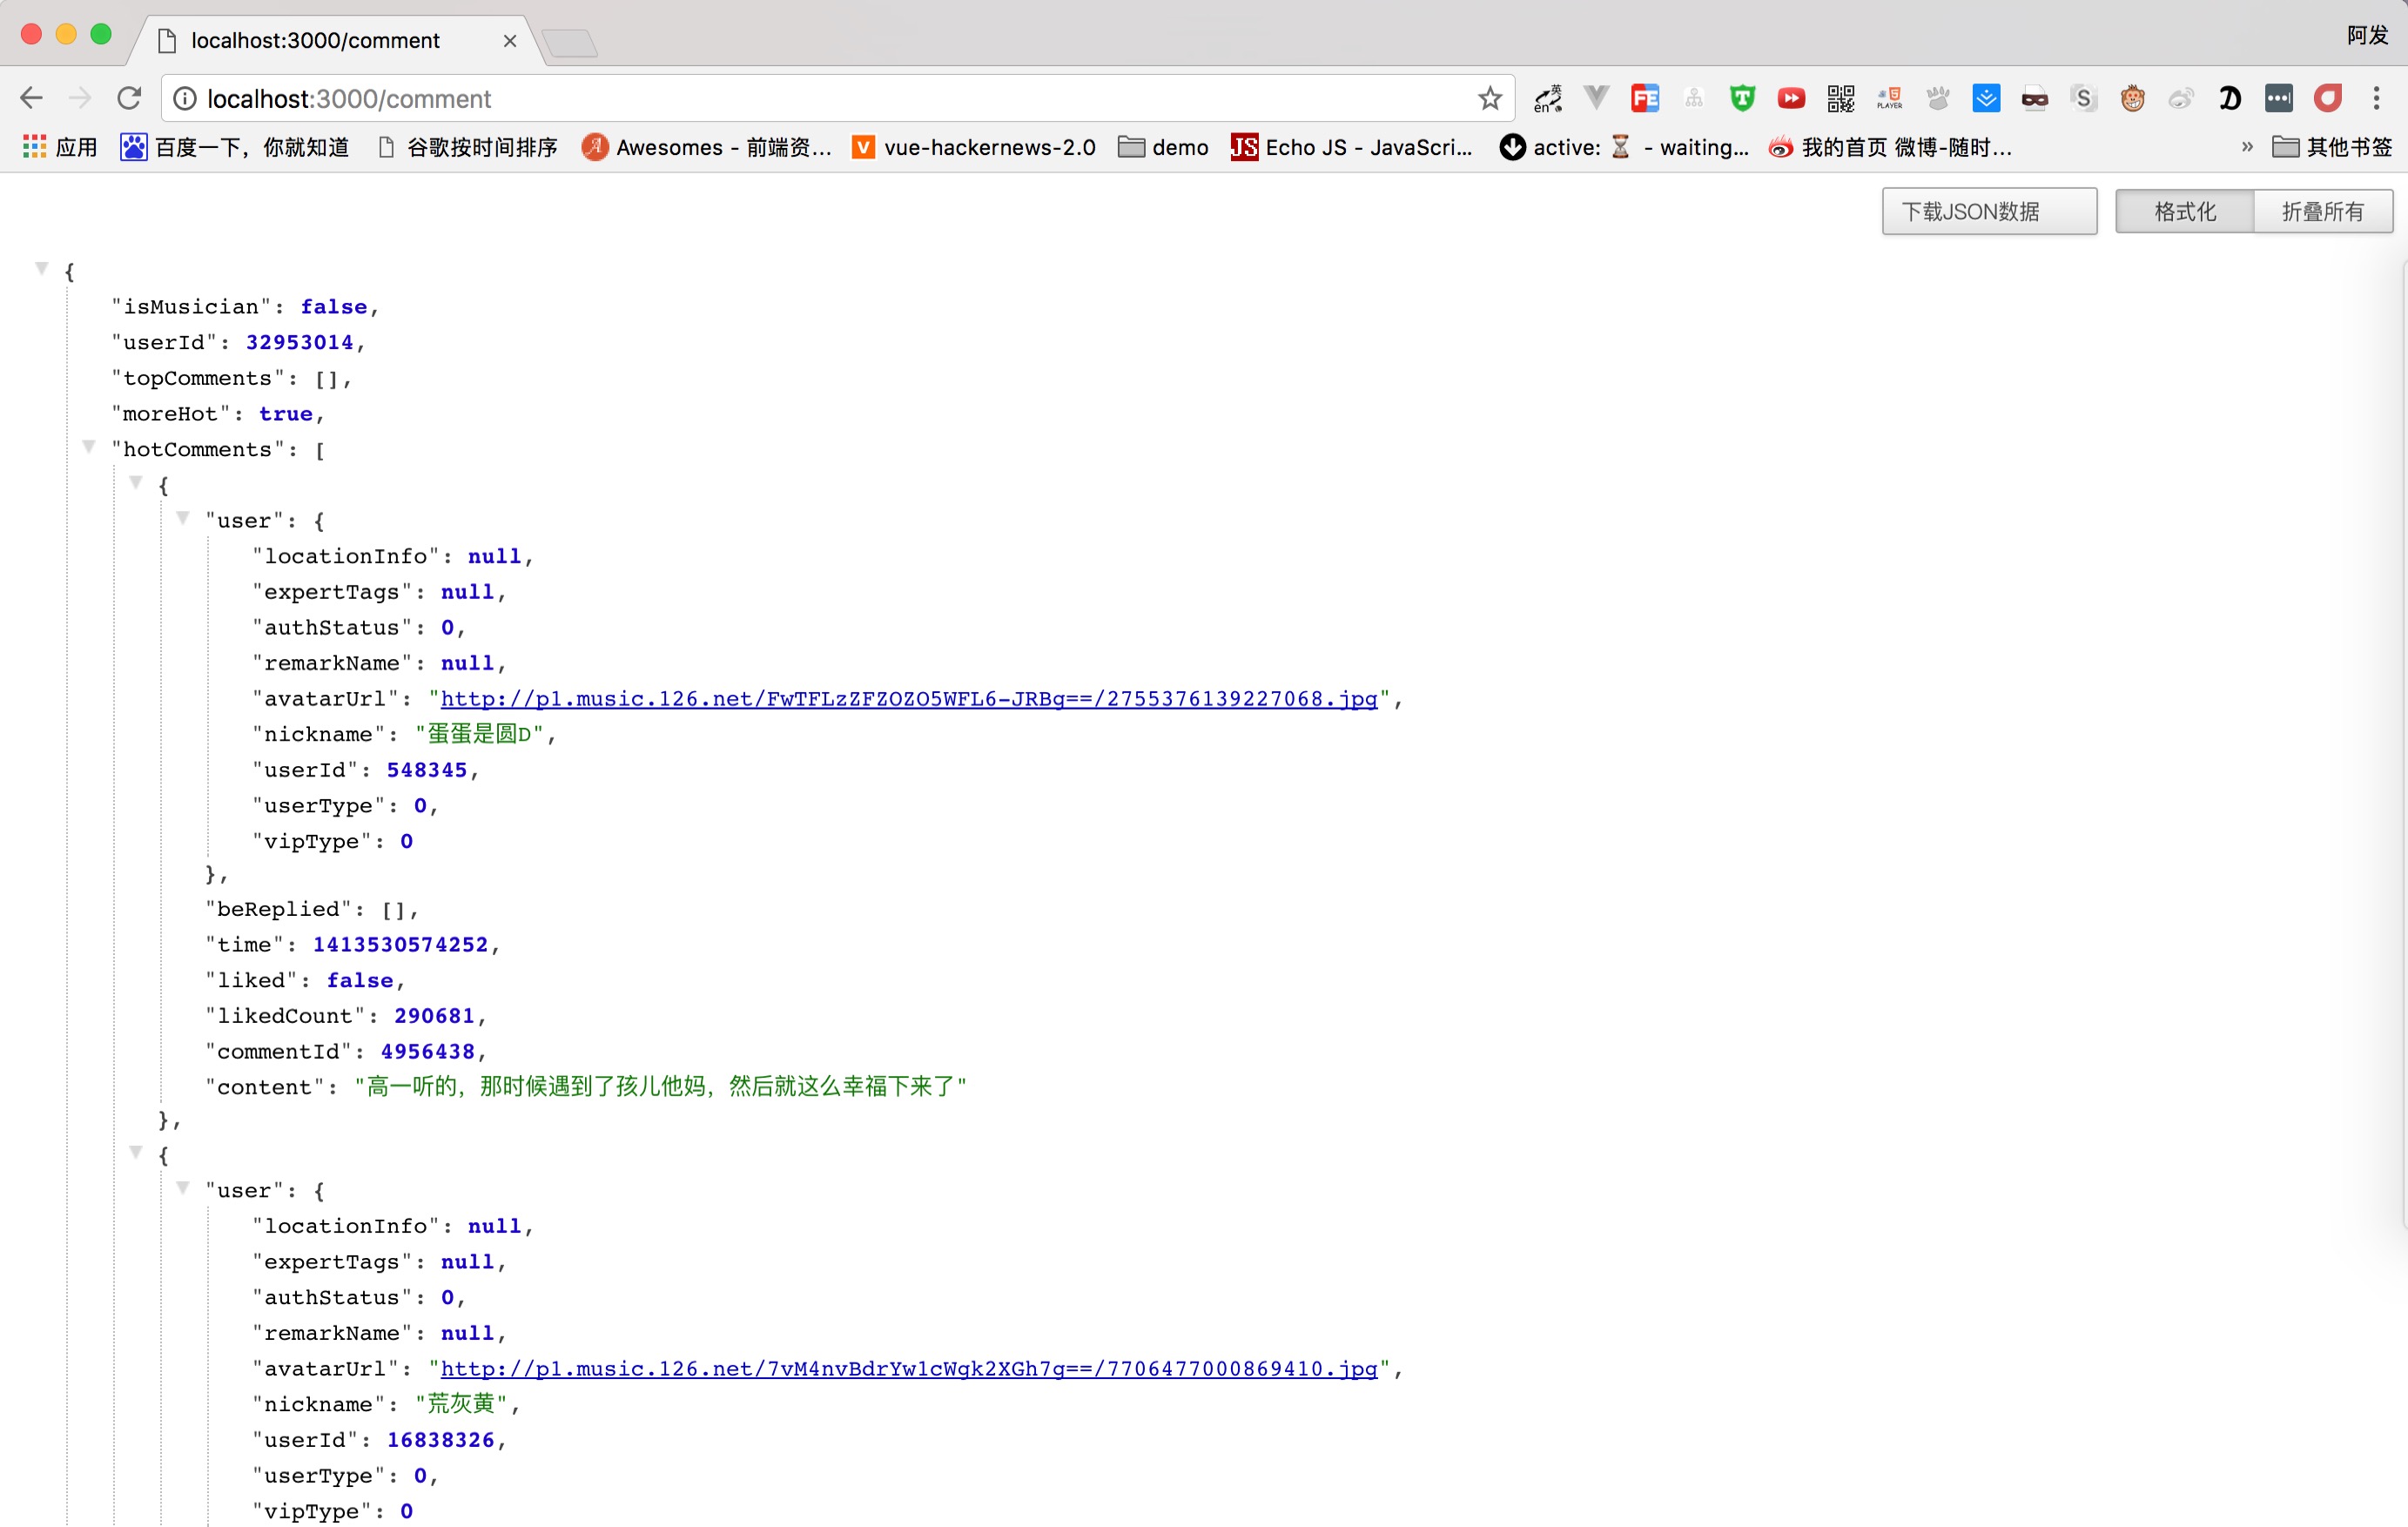The image size is (2408, 1527).
Task: Reload the localhost comment page
Action: point(129,98)
